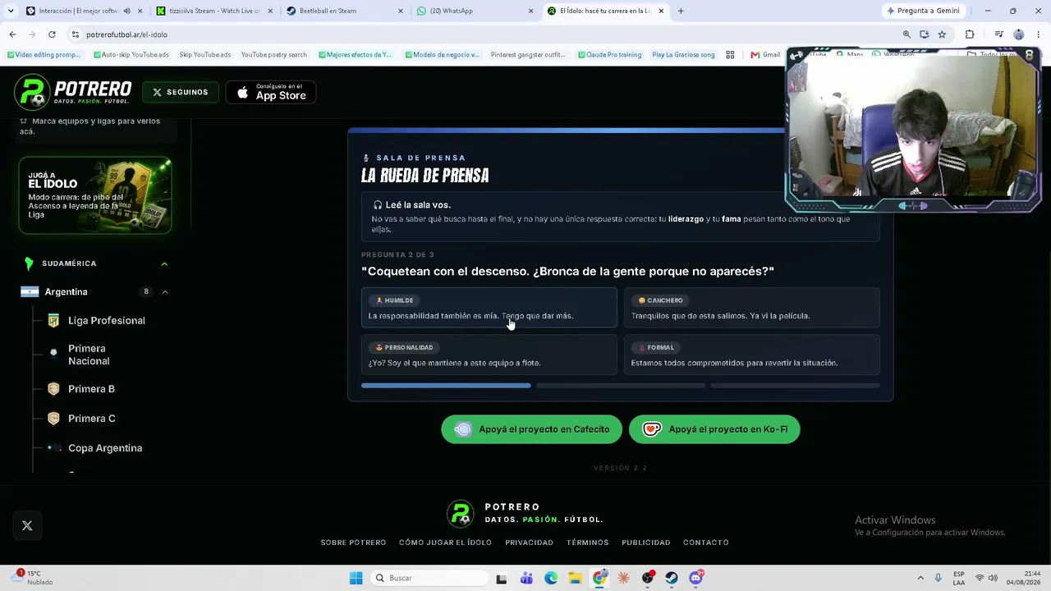The width and height of the screenshot is (1051, 591).
Task: Click the Primera C shield icon
Action: point(53,419)
